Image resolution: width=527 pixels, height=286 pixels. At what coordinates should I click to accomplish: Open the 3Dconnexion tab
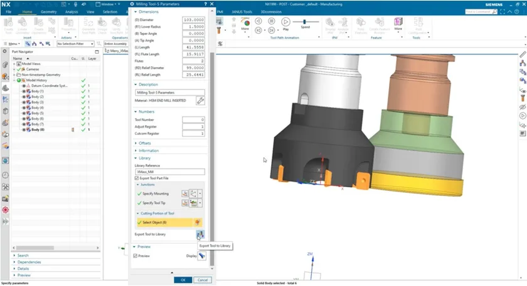pos(271,12)
